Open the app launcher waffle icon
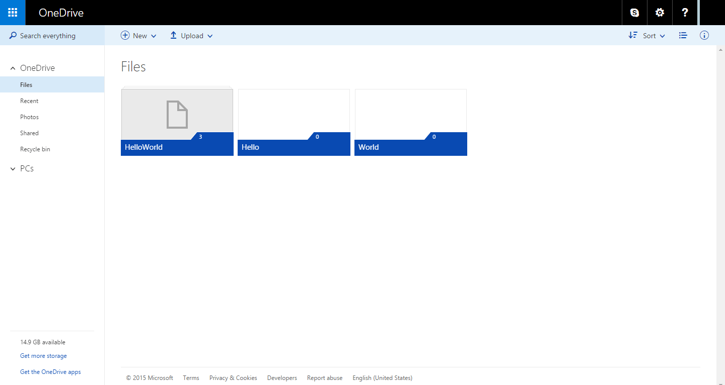The width and height of the screenshot is (725, 385). (13, 13)
